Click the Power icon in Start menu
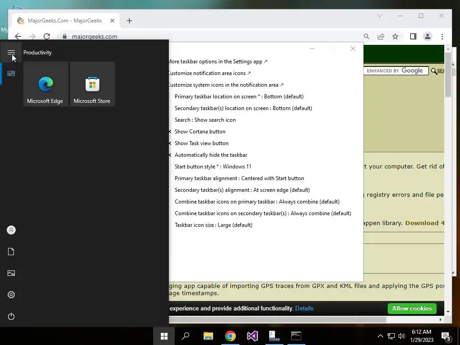The width and height of the screenshot is (460, 345). pos(11,316)
